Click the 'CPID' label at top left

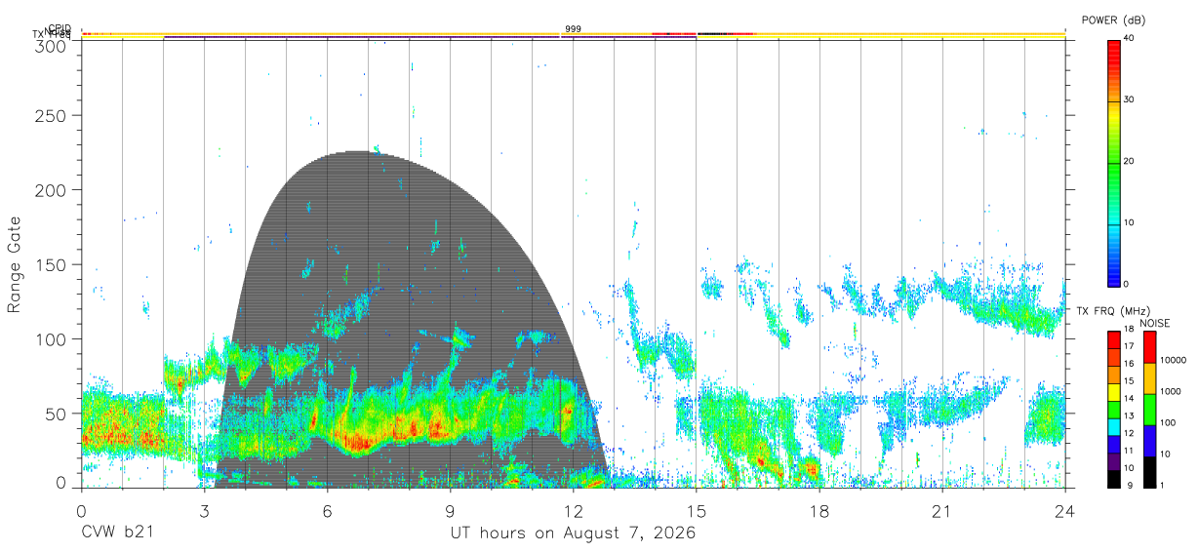click(x=60, y=28)
